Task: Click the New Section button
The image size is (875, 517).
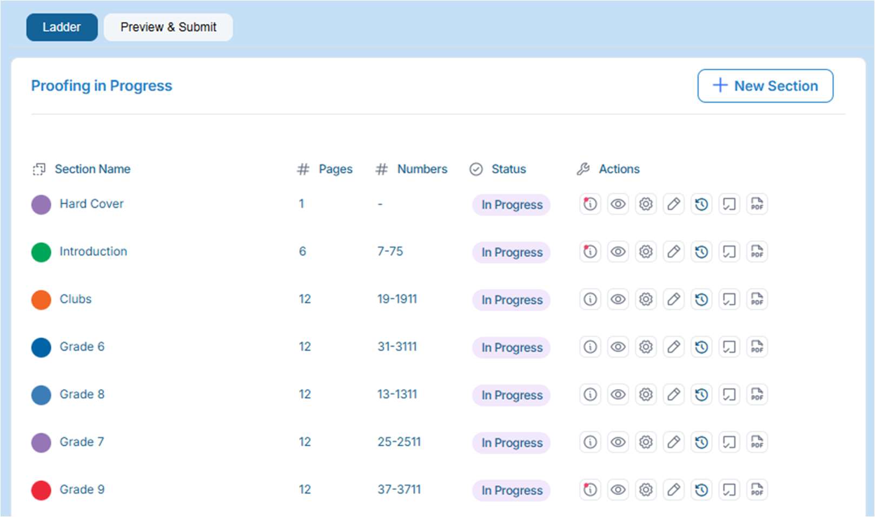Action: point(765,85)
